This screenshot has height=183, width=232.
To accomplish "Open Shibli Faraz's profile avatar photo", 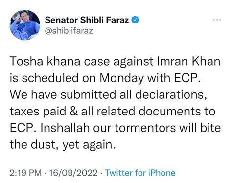I will [x=25, y=25].
